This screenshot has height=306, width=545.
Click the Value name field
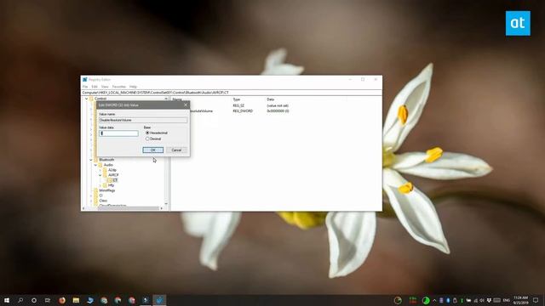click(143, 120)
